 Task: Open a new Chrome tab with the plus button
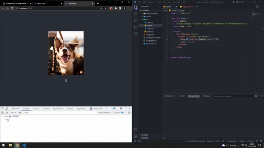click(98, 4)
